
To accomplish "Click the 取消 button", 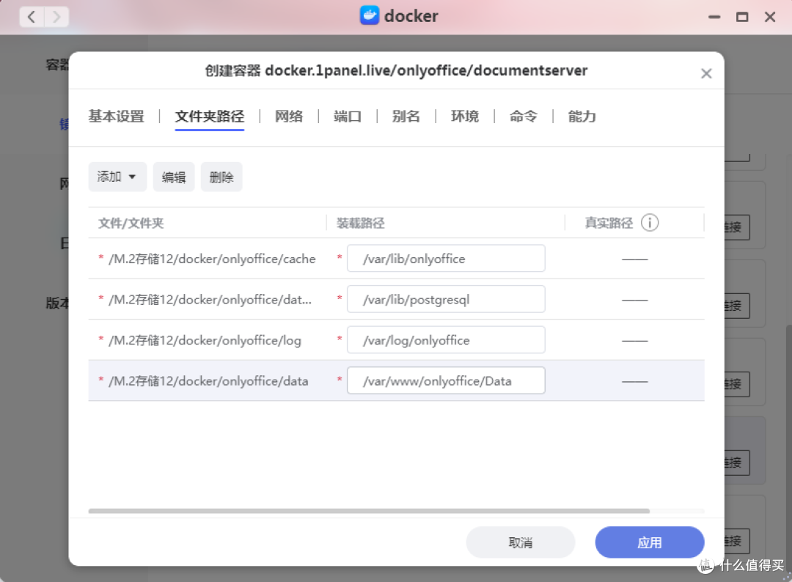I will click(x=520, y=542).
